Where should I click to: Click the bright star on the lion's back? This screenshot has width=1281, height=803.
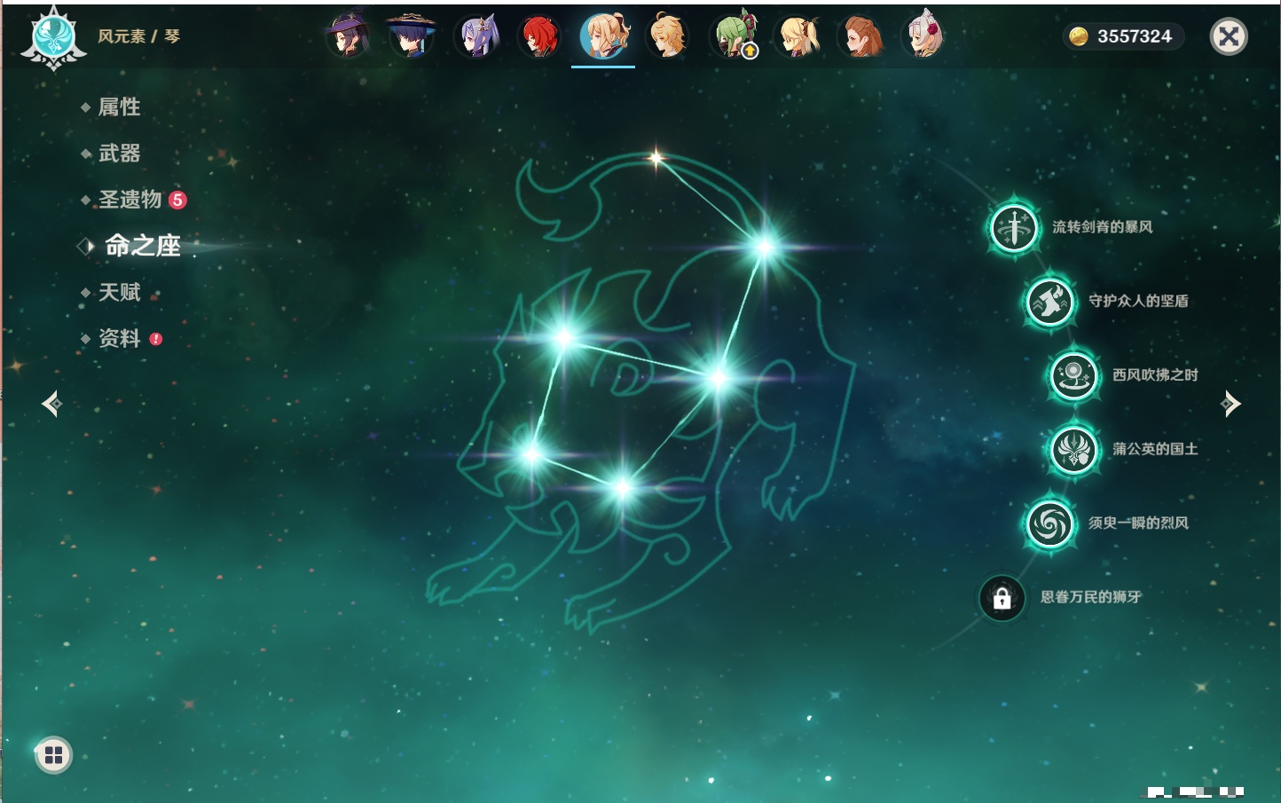click(x=765, y=247)
